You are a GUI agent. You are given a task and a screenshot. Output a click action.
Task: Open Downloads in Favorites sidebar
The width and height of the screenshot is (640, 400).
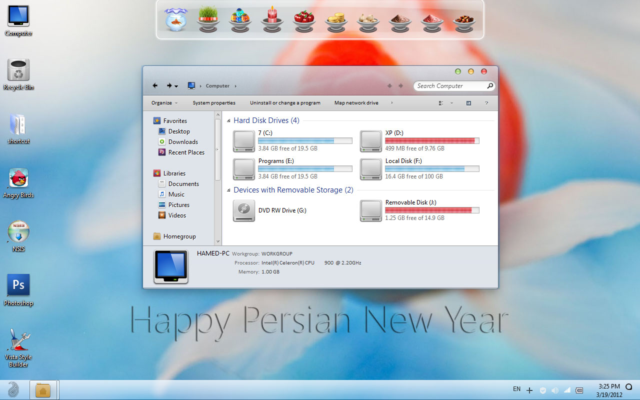183,142
